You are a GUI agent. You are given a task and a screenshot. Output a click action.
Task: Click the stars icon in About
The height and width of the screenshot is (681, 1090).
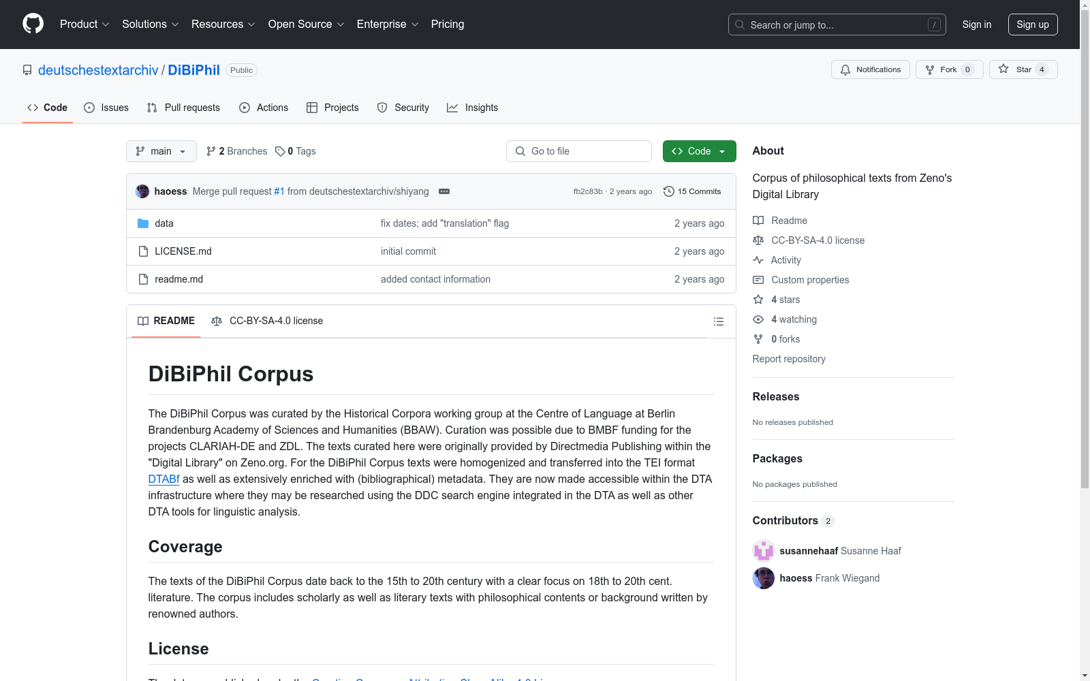[758, 300]
